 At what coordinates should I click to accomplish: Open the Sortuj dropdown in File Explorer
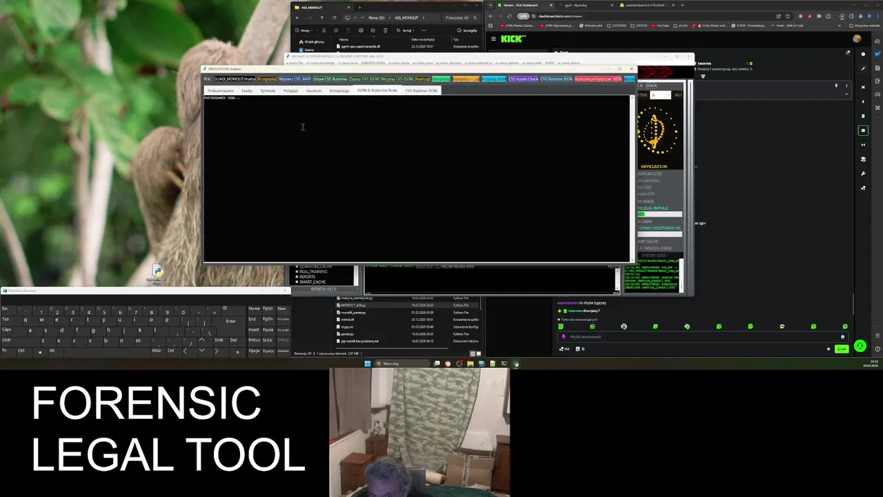tap(406, 30)
